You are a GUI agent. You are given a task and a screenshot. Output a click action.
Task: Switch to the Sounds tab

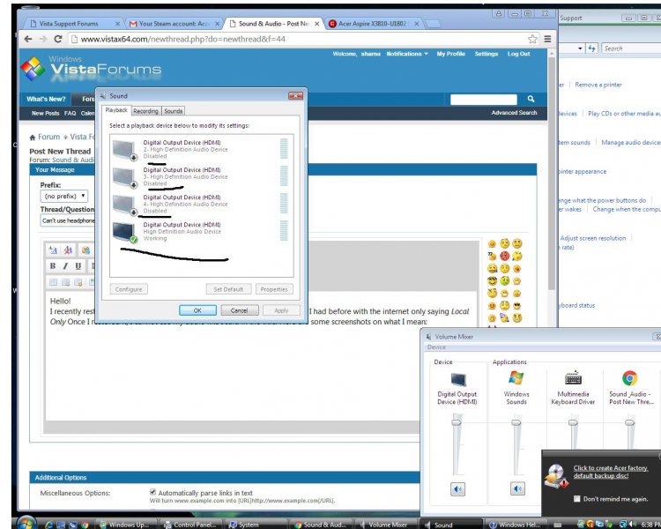(174, 111)
